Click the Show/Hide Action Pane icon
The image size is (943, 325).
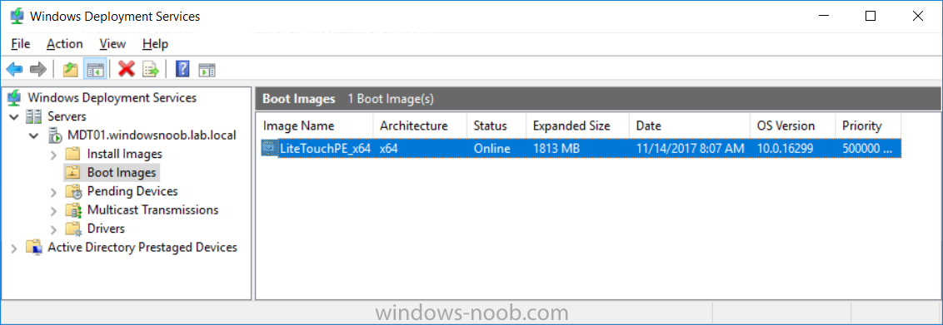click(207, 70)
